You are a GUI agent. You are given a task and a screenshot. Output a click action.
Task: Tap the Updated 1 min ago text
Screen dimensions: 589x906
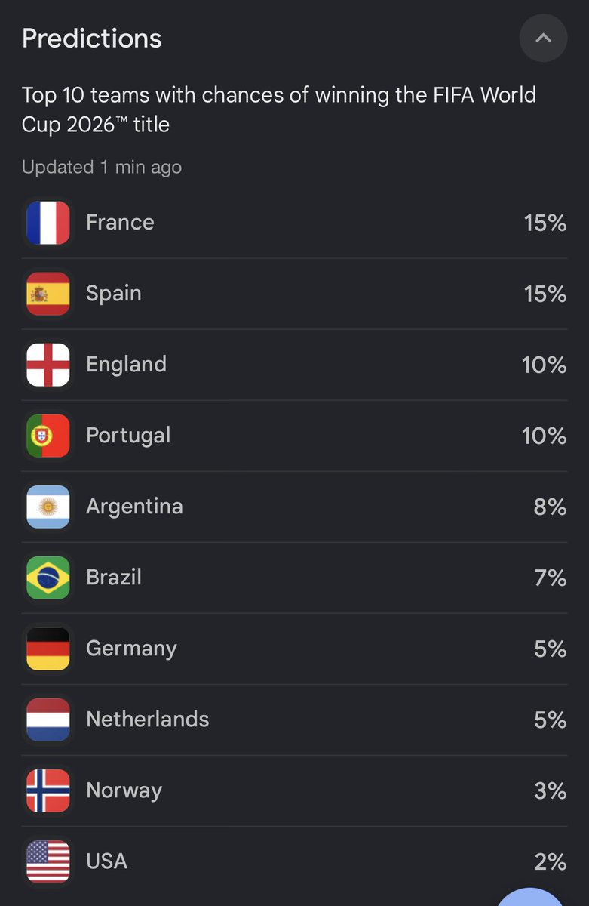102,167
